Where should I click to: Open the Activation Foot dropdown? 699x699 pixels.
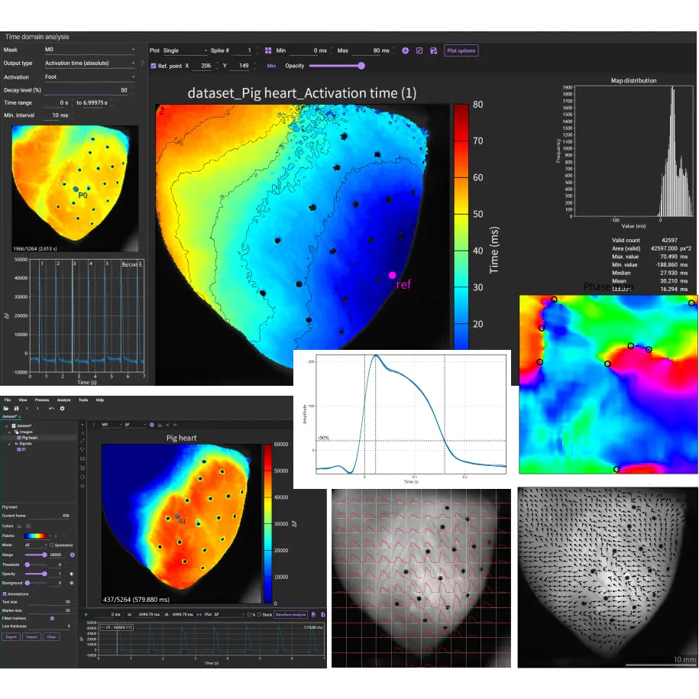pos(89,76)
